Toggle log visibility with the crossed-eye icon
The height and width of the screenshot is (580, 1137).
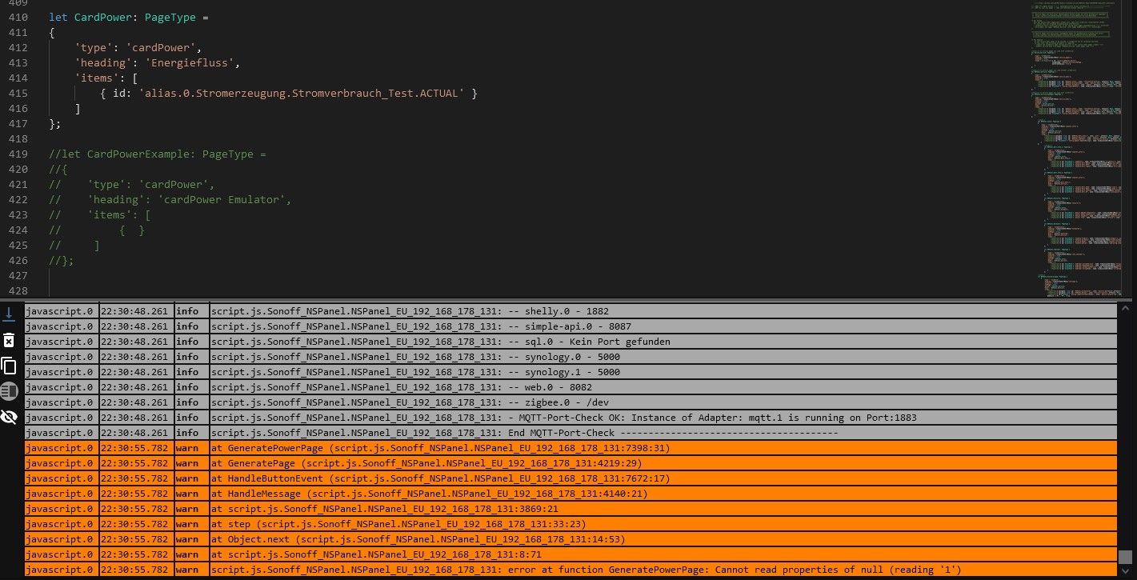pyautogui.click(x=9, y=417)
